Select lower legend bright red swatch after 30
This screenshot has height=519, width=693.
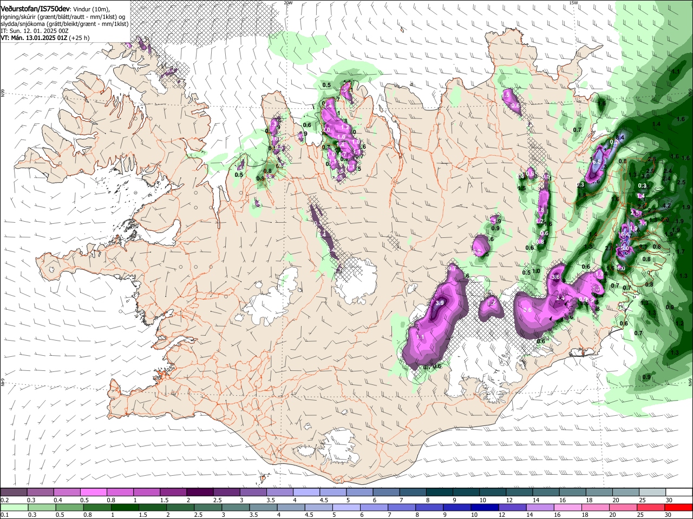tap(679, 507)
